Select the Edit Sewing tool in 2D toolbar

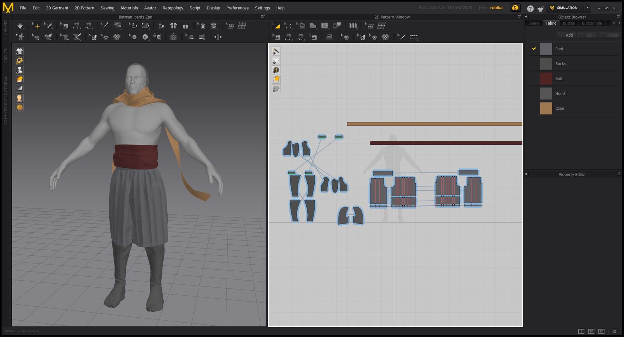[276, 37]
